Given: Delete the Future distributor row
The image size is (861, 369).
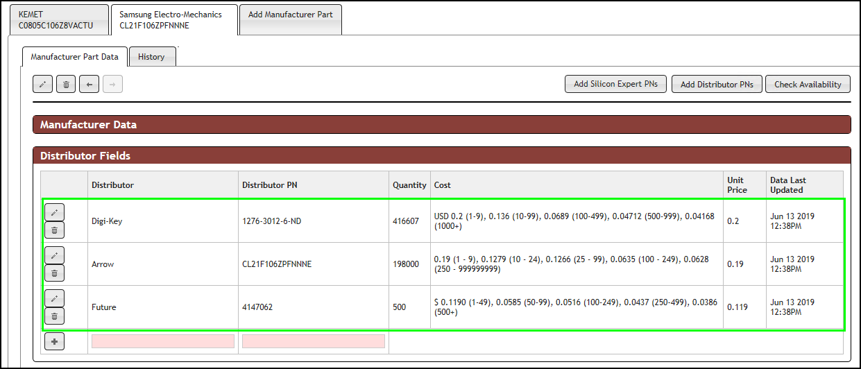Looking at the screenshot, I should [x=54, y=316].
